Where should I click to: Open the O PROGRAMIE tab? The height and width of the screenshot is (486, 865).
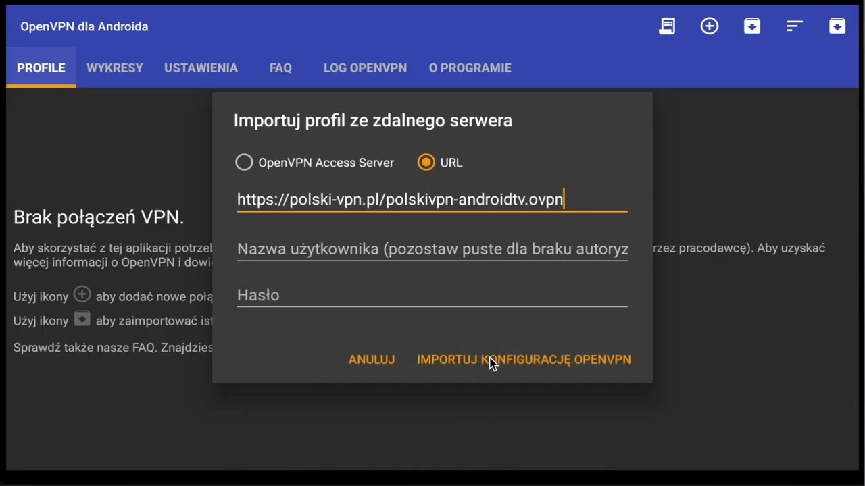coord(470,68)
